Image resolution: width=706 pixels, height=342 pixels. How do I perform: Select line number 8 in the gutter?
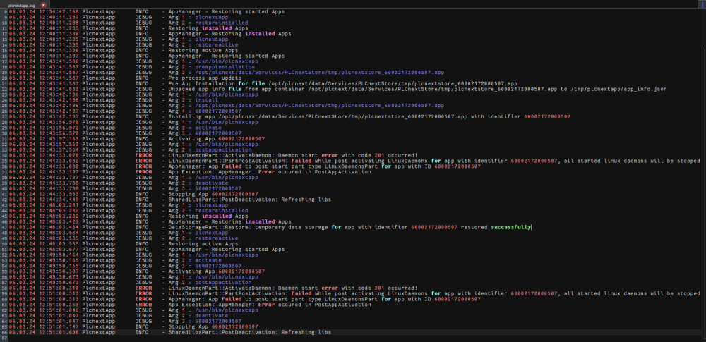tap(4, 12)
